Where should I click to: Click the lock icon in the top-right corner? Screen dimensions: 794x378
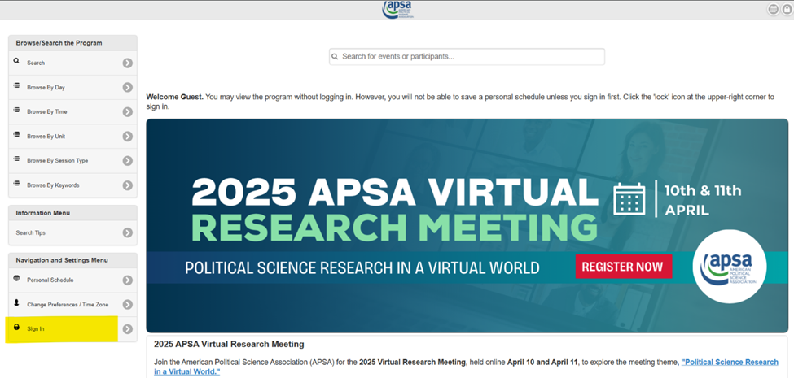coord(787,9)
